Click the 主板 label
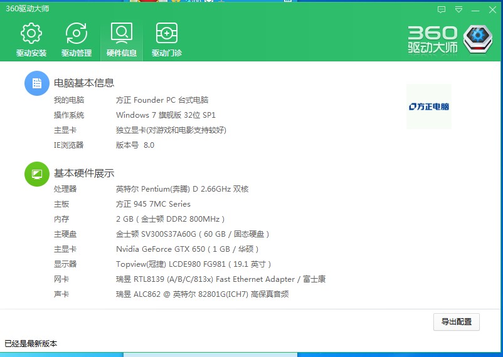 [x=61, y=204]
